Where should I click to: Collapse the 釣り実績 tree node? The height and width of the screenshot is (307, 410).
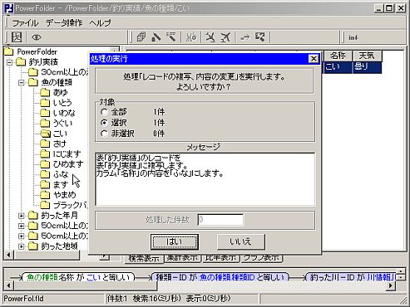(10, 62)
